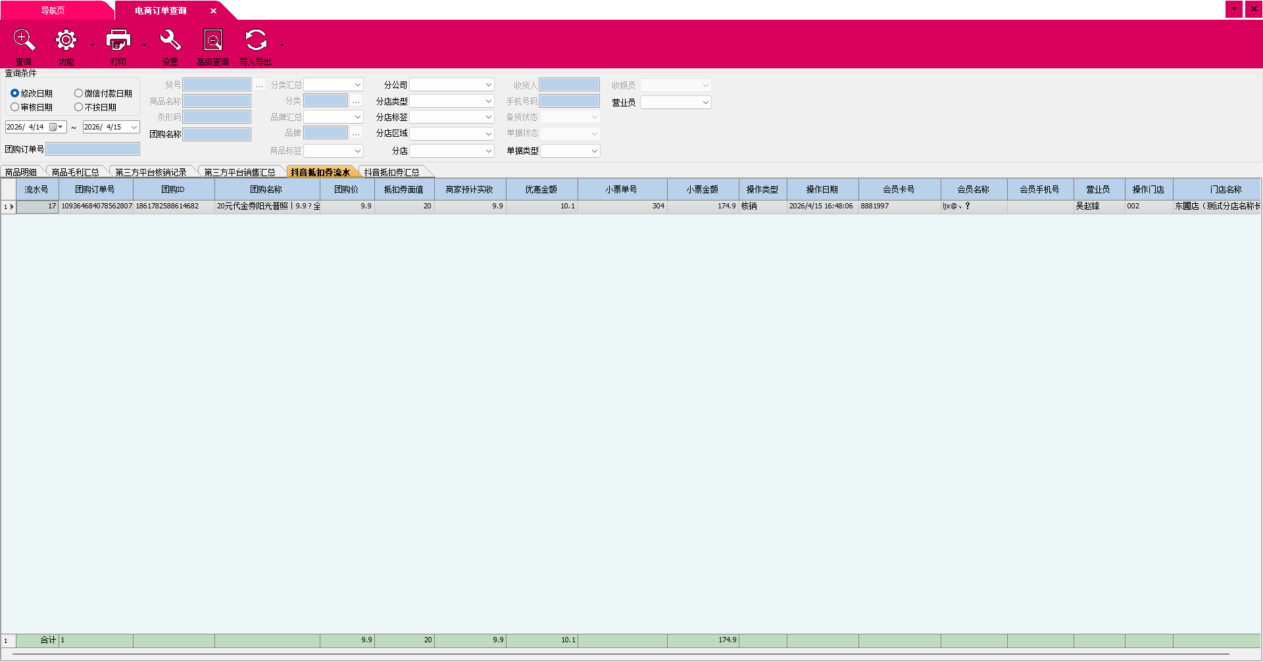The height and width of the screenshot is (662, 1263).
Task: Sort by the 小票金额 column header
Action: click(703, 189)
